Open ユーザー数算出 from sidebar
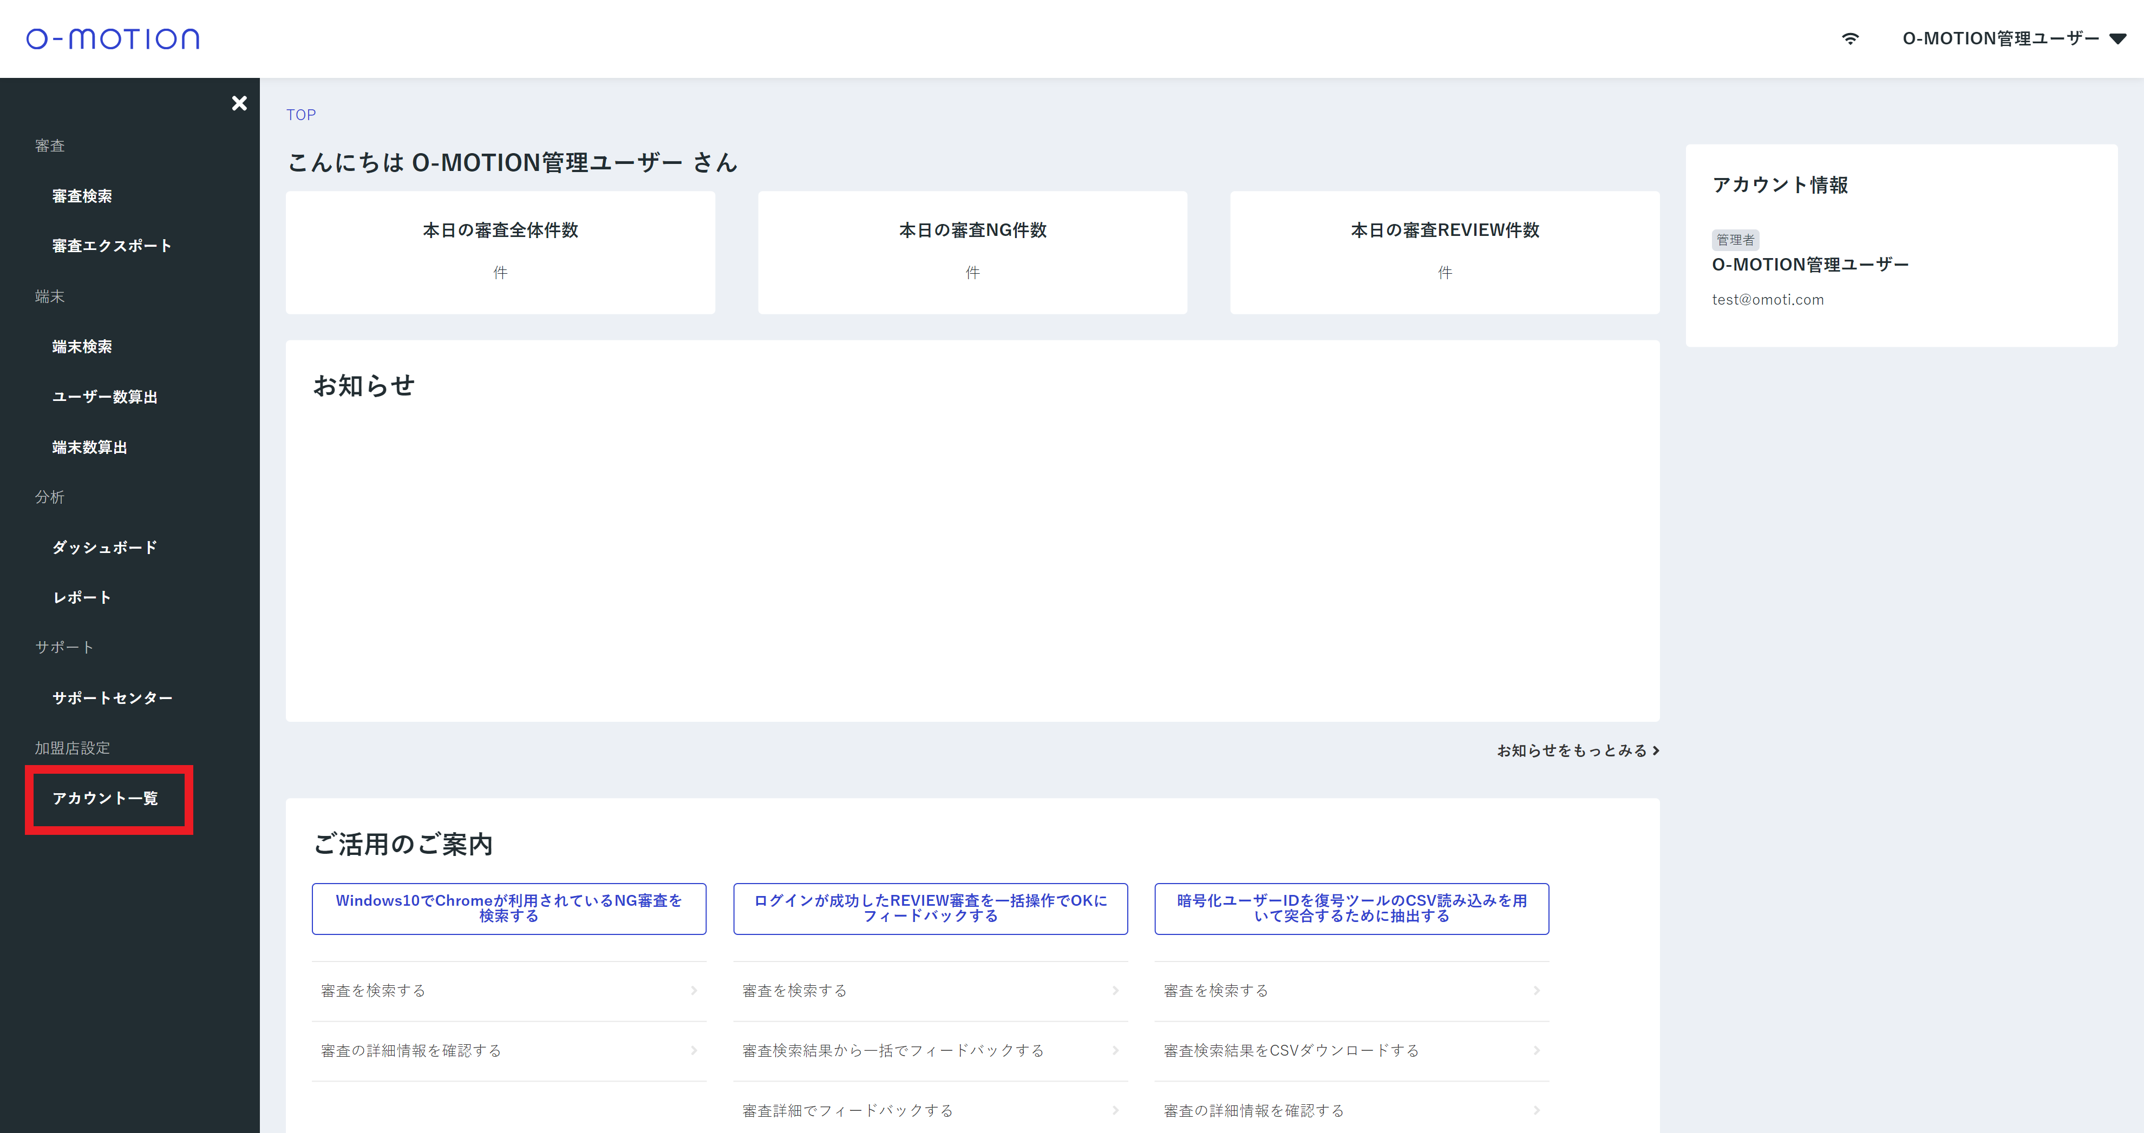Screen dimensions: 2144x1133 (x=105, y=397)
